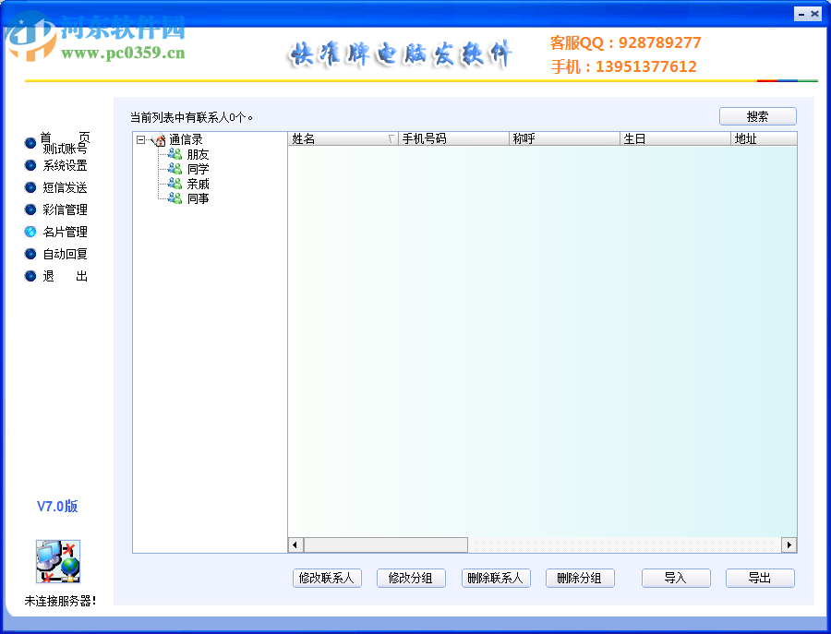Click the 退出 (Exit) round icon
This screenshot has width=831, height=634.
pos(30,276)
